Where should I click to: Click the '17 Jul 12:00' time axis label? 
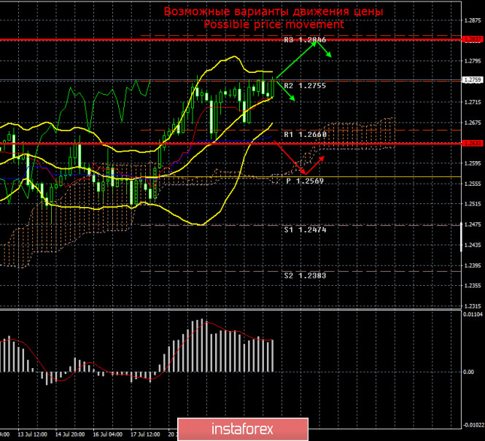146,434
